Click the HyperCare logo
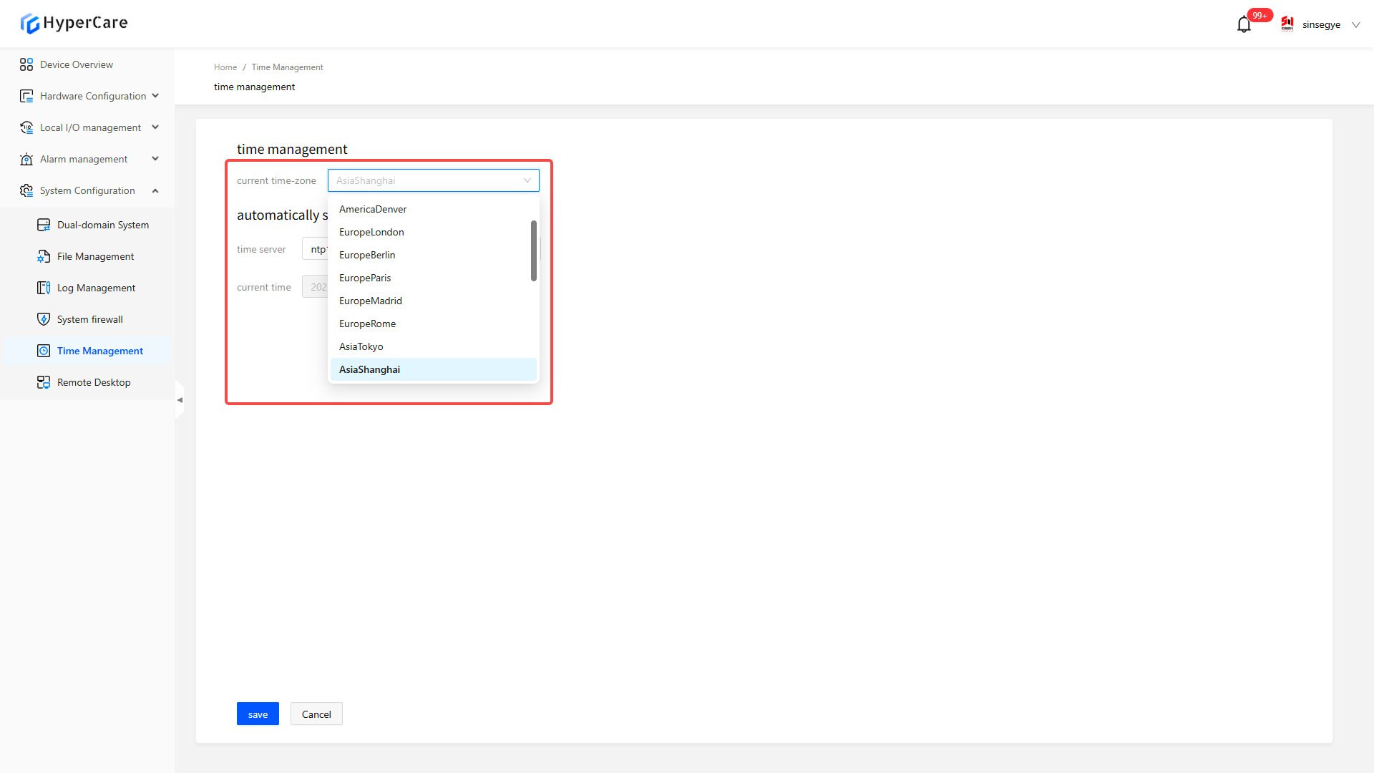This screenshot has width=1374, height=773. pos(74,23)
